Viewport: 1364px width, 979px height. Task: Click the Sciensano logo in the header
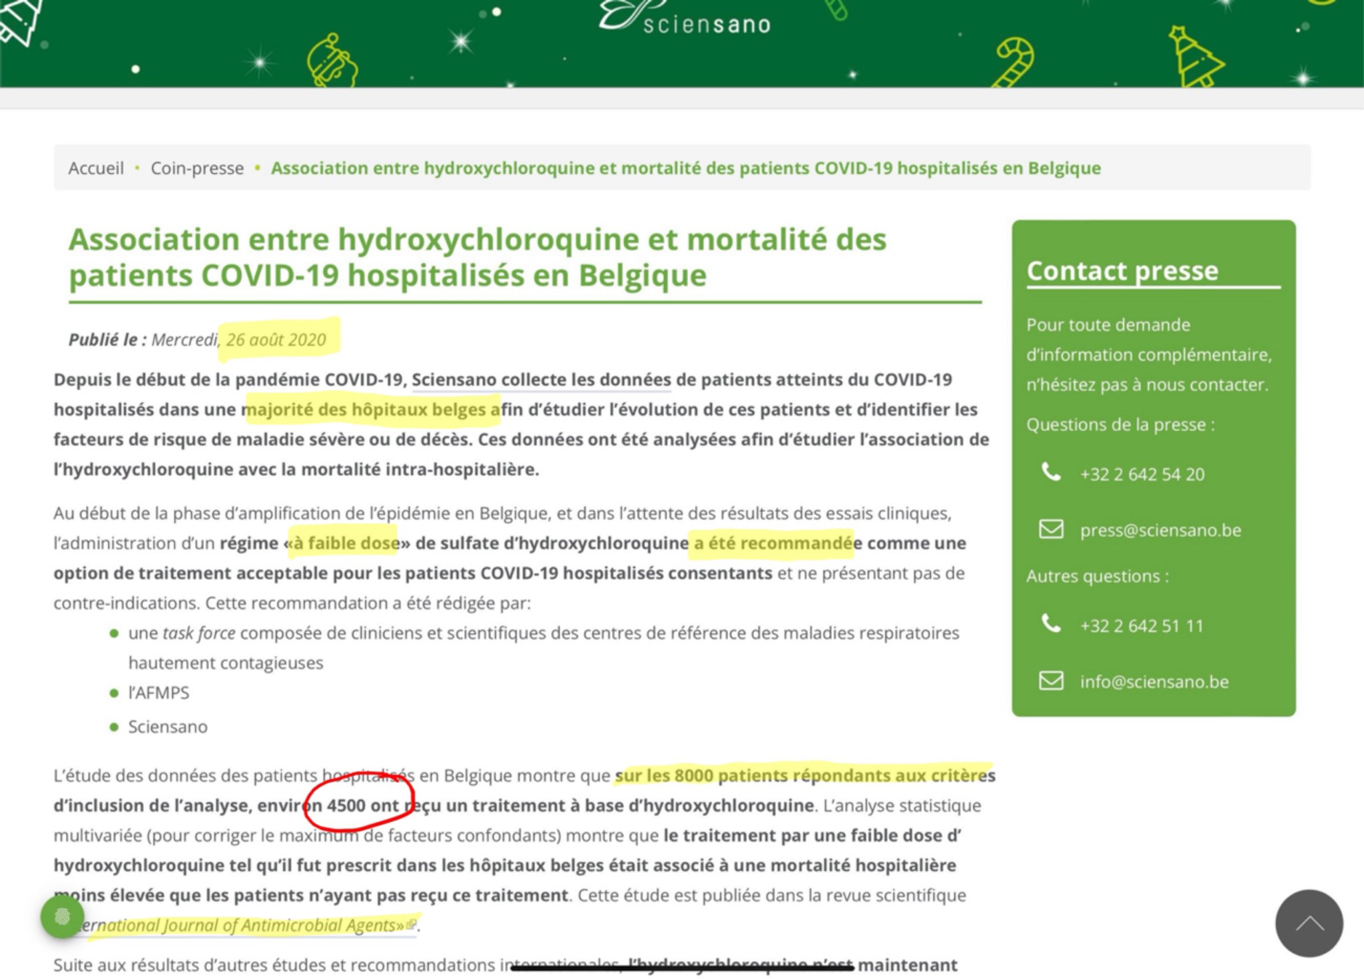click(x=685, y=18)
